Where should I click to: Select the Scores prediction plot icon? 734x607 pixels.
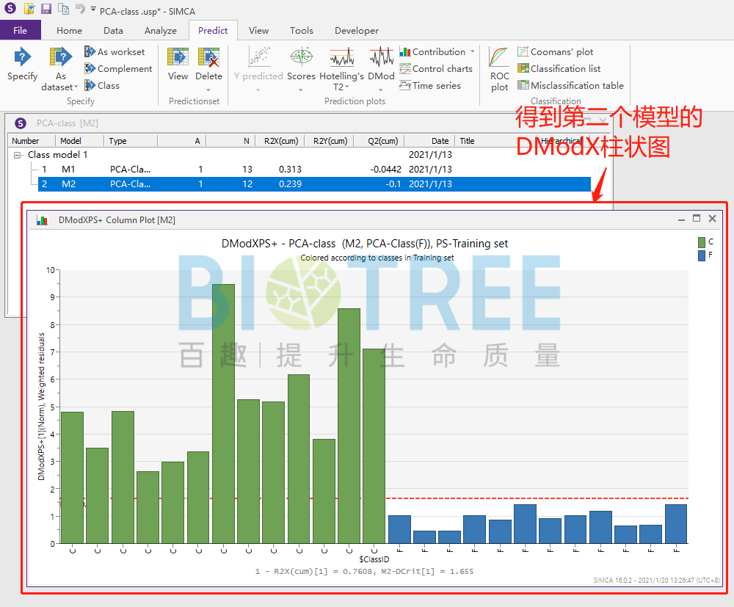pos(301,66)
